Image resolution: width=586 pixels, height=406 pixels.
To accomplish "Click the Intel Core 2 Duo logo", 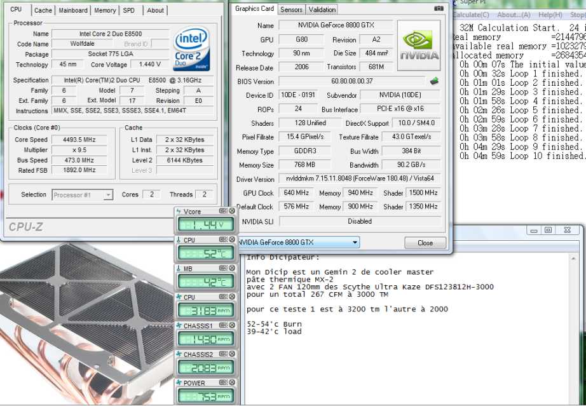I will pyautogui.click(x=192, y=48).
